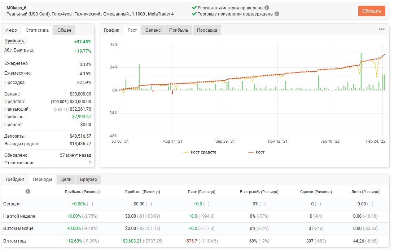Click the +37.43% profit value
The height and width of the screenshot is (249, 394).
pos(83,42)
